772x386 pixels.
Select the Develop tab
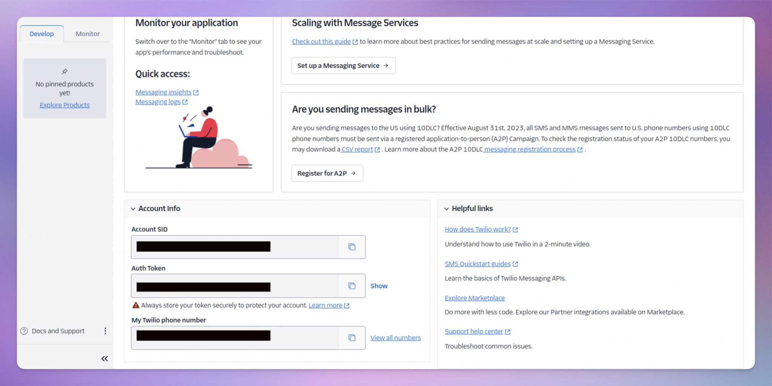pos(41,34)
